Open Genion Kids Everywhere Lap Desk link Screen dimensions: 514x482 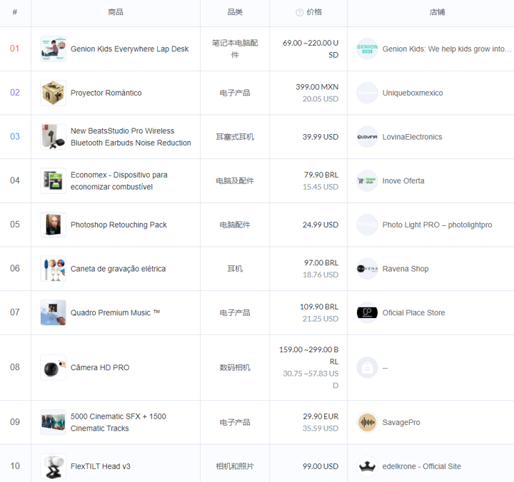pos(129,49)
